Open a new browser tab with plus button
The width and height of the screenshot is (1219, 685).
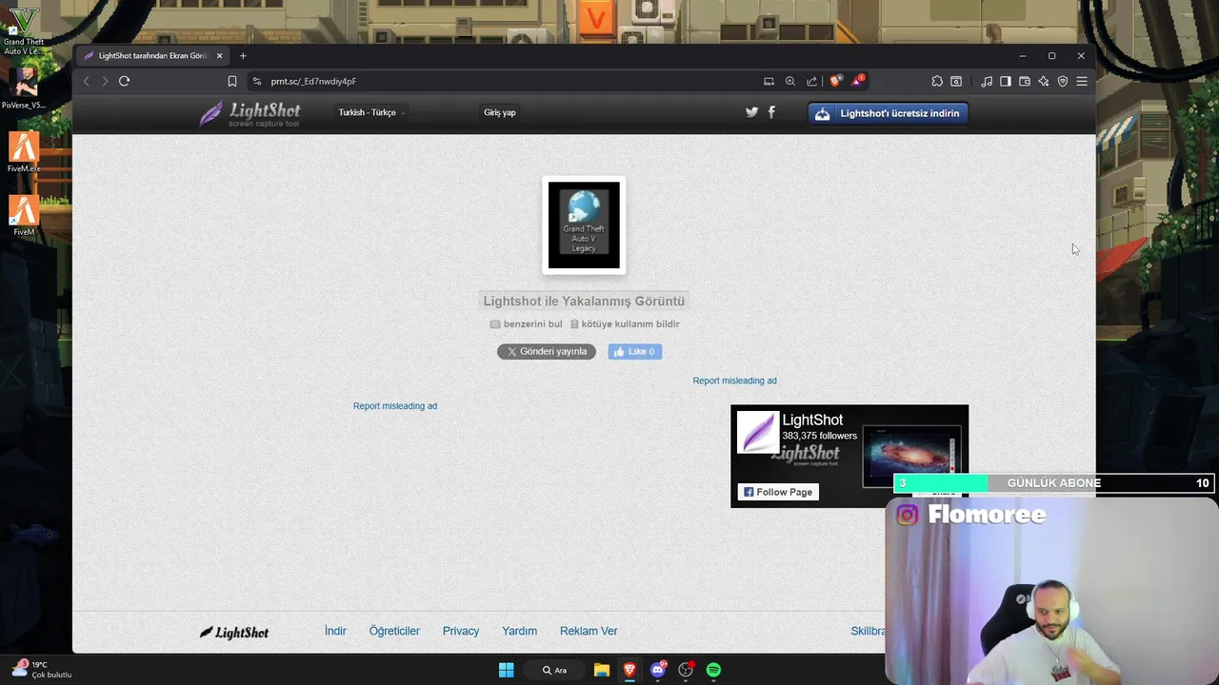[243, 56]
